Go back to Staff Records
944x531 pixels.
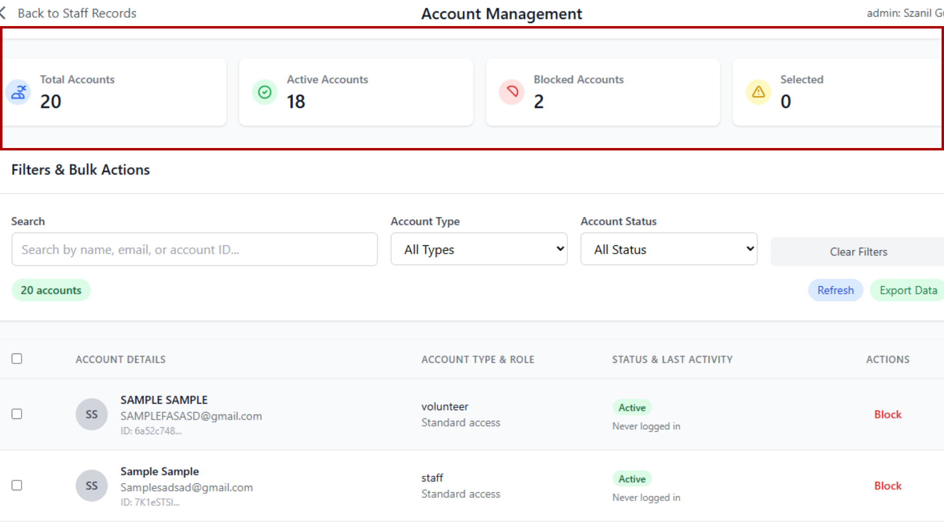(x=77, y=13)
